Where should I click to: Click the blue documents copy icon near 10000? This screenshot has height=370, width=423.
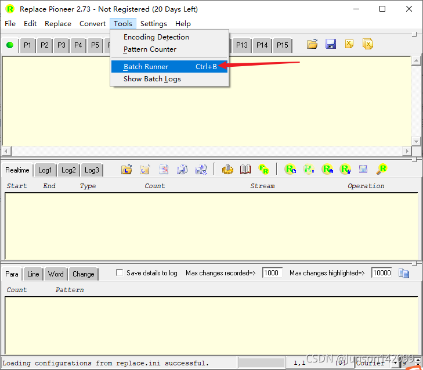[x=404, y=274]
